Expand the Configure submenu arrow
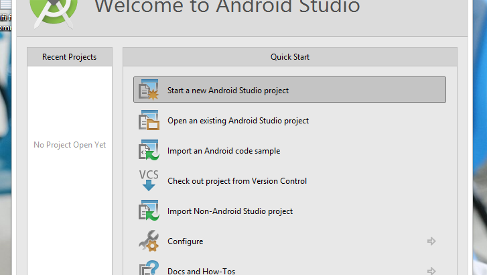The image size is (487, 275). [x=431, y=241]
